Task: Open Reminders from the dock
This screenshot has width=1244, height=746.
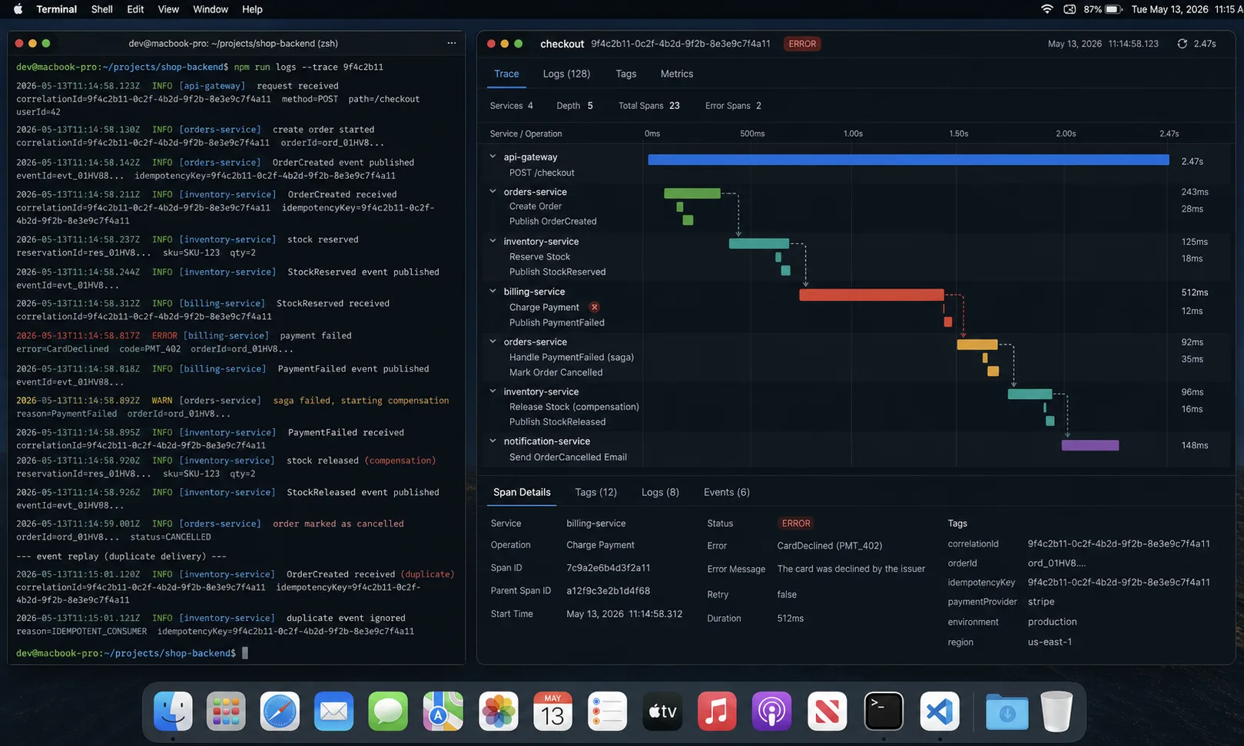Action: pos(607,711)
